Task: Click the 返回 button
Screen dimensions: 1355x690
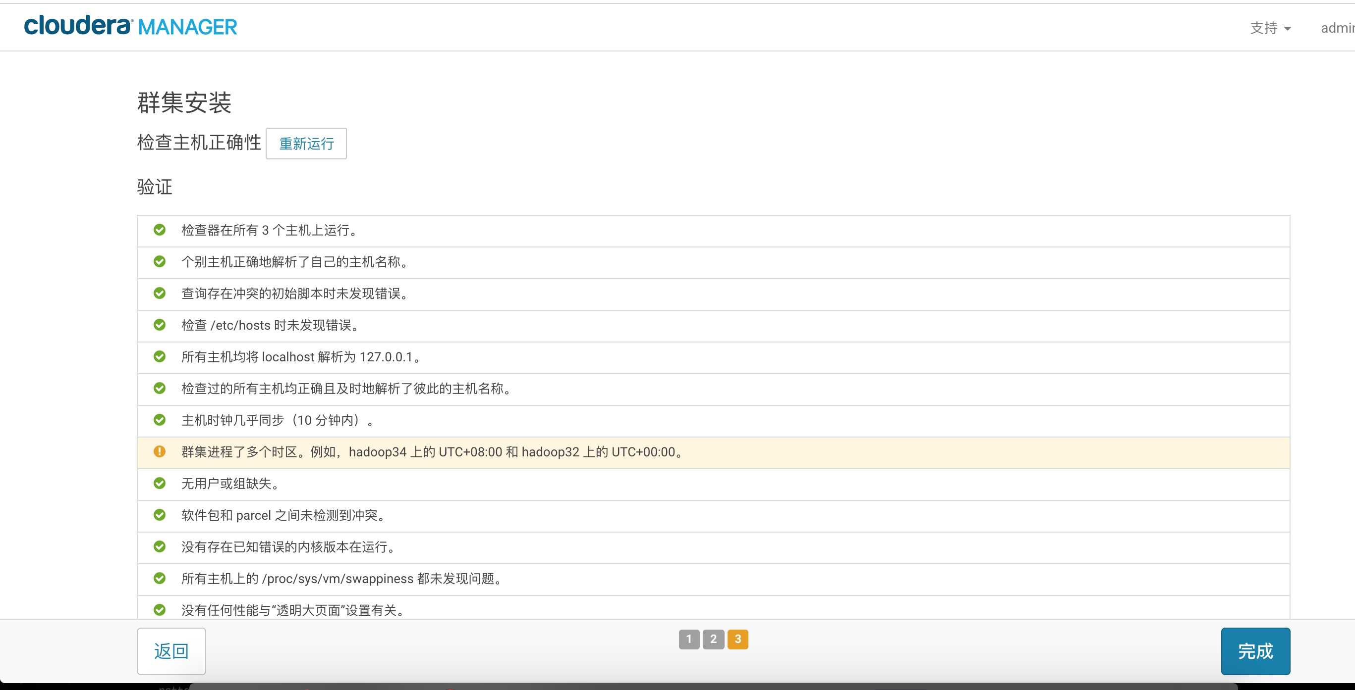Action: pyautogui.click(x=171, y=651)
